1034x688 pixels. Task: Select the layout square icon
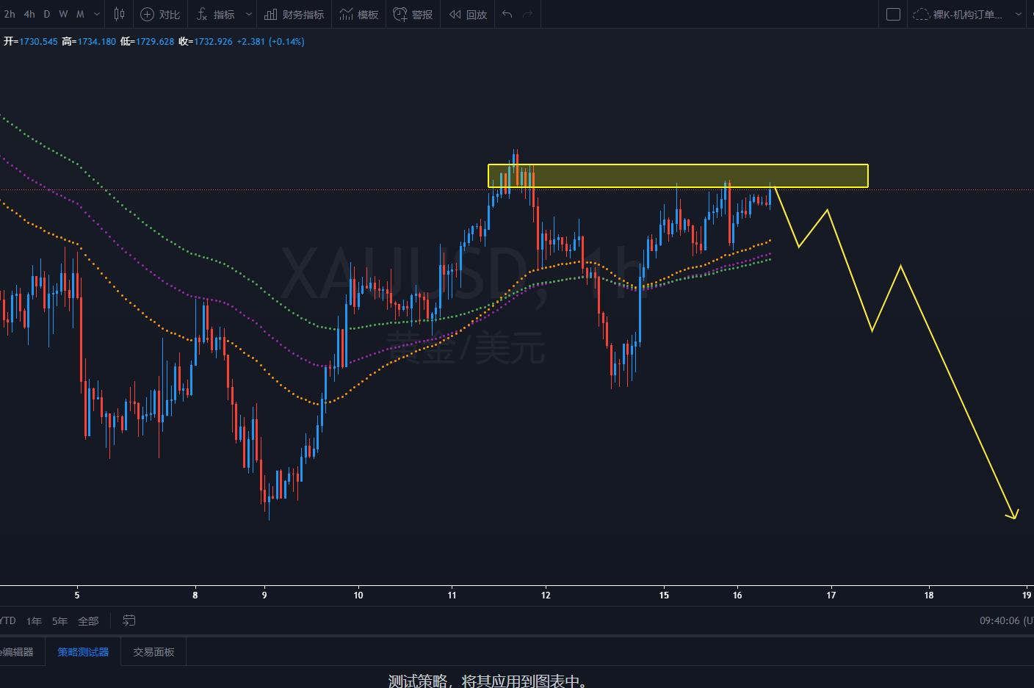(893, 14)
